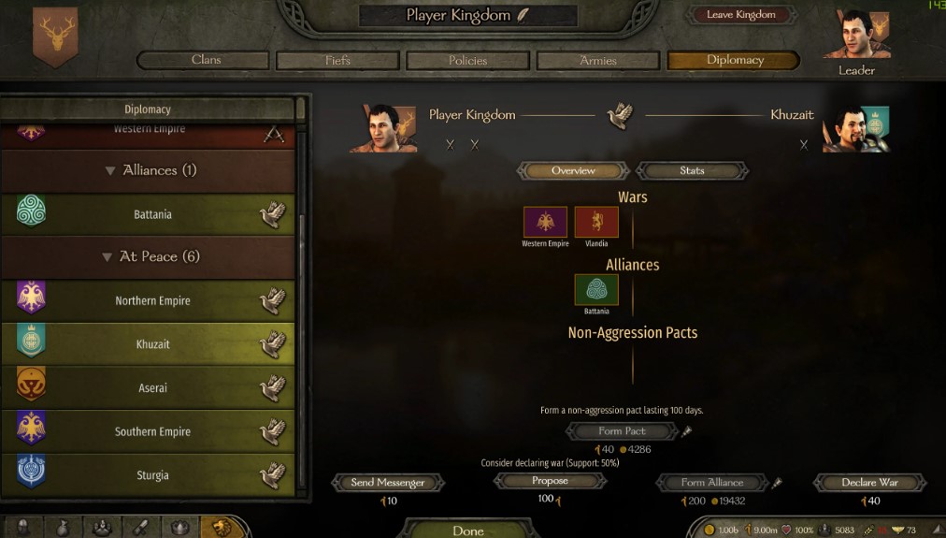The width and height of the screenshot is (946, 538).
Task: Click the Send Messenger button
Action: click(388, 483)
